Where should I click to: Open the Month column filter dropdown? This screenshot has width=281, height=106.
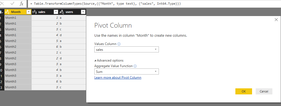tap(29, 12)
